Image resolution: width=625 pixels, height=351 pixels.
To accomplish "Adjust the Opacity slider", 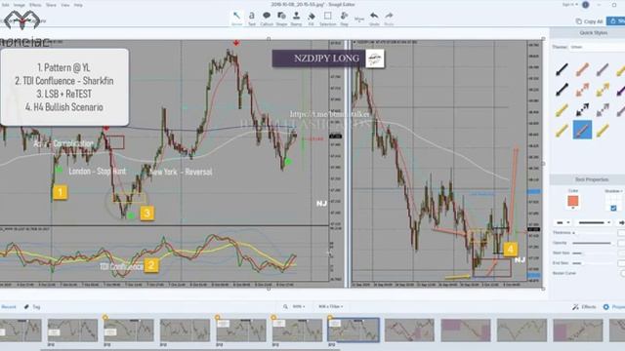I will [x=593, y=243].
